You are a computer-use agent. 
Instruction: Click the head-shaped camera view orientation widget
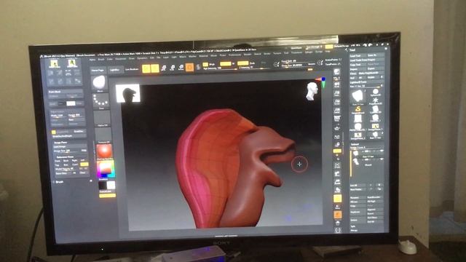pos(312,91)
